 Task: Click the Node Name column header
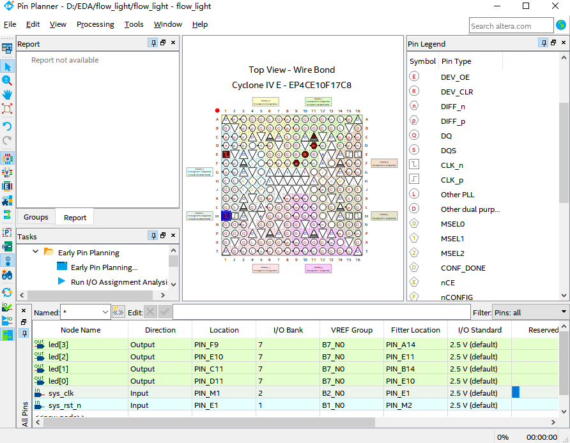[x=81, y=330]
